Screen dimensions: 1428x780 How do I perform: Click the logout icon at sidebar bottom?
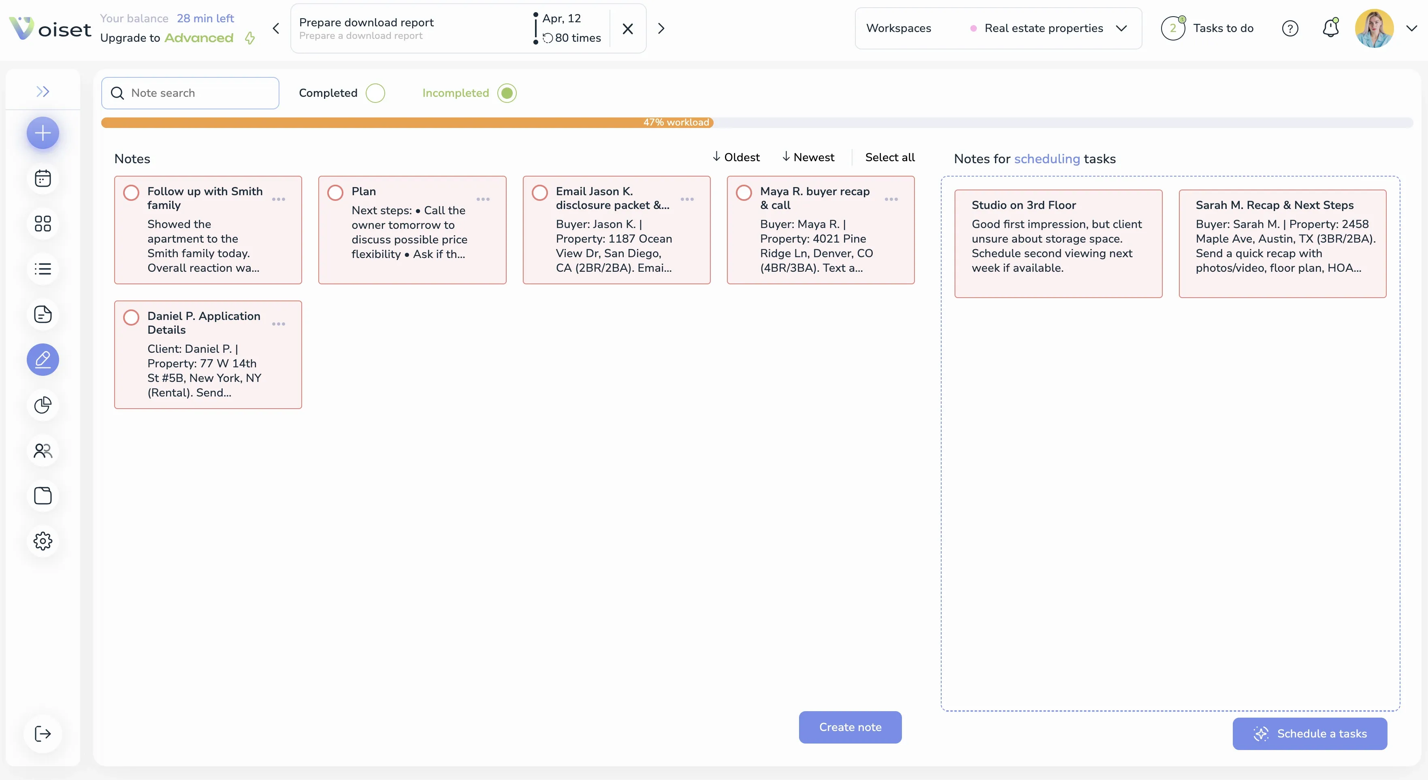[x=43, y=733]
